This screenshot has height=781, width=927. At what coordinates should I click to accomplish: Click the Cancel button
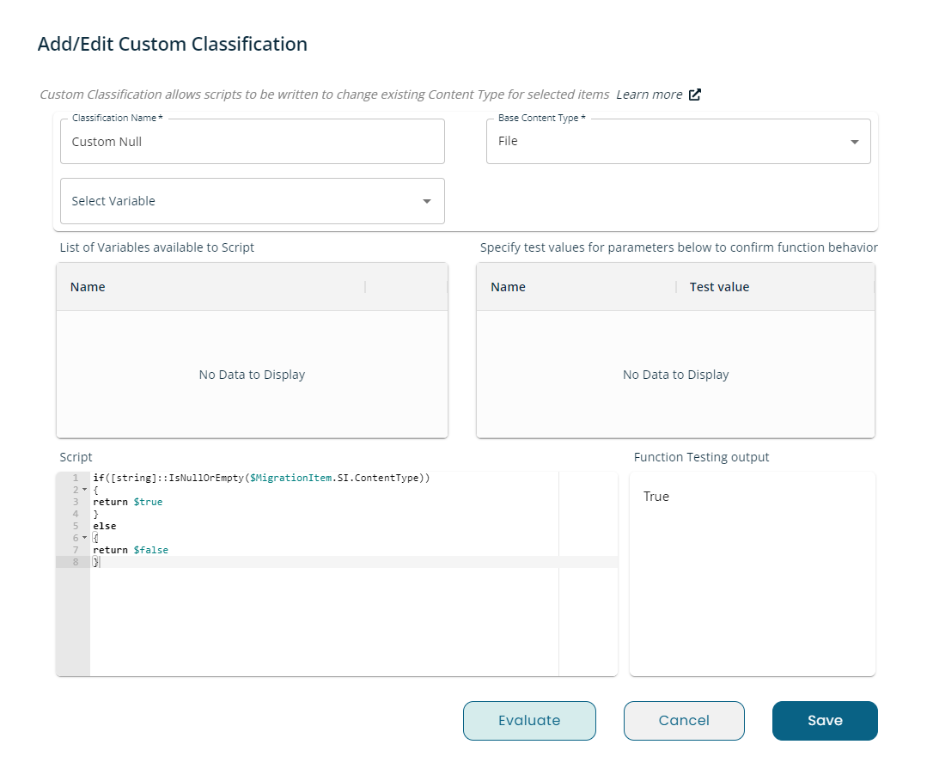pos(684,720)
